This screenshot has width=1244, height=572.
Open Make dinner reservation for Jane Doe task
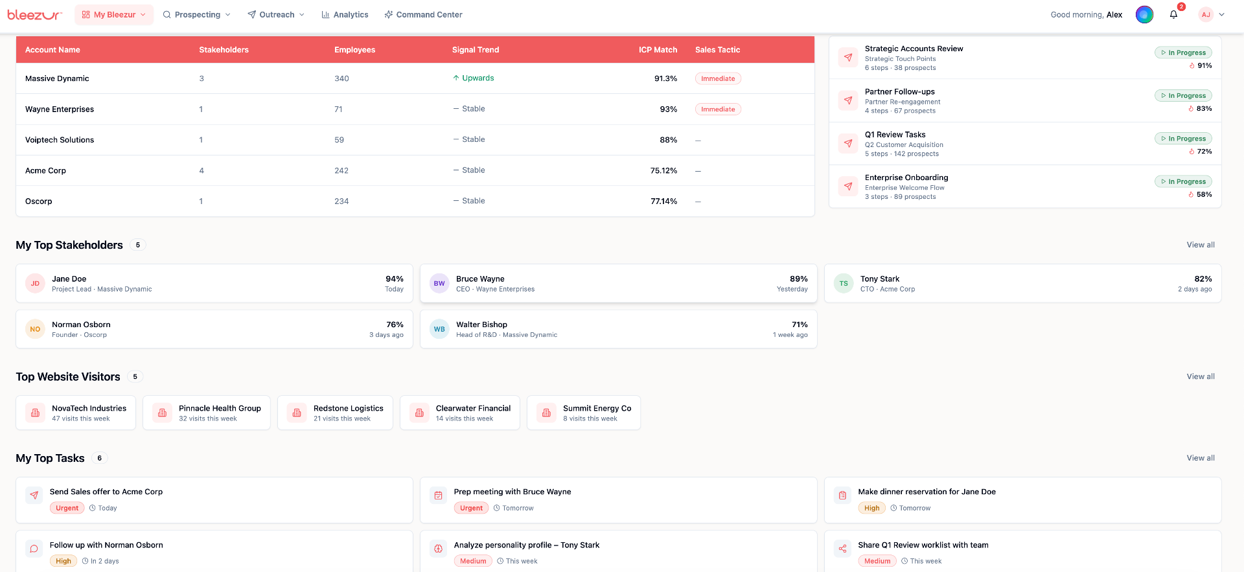[1022, 500]
